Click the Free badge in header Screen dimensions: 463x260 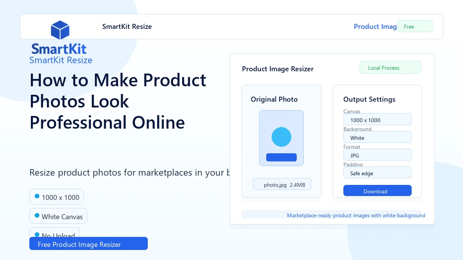point(415,26)
